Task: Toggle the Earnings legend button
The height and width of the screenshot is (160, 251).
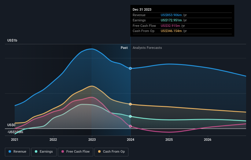Action: [44, 152]
